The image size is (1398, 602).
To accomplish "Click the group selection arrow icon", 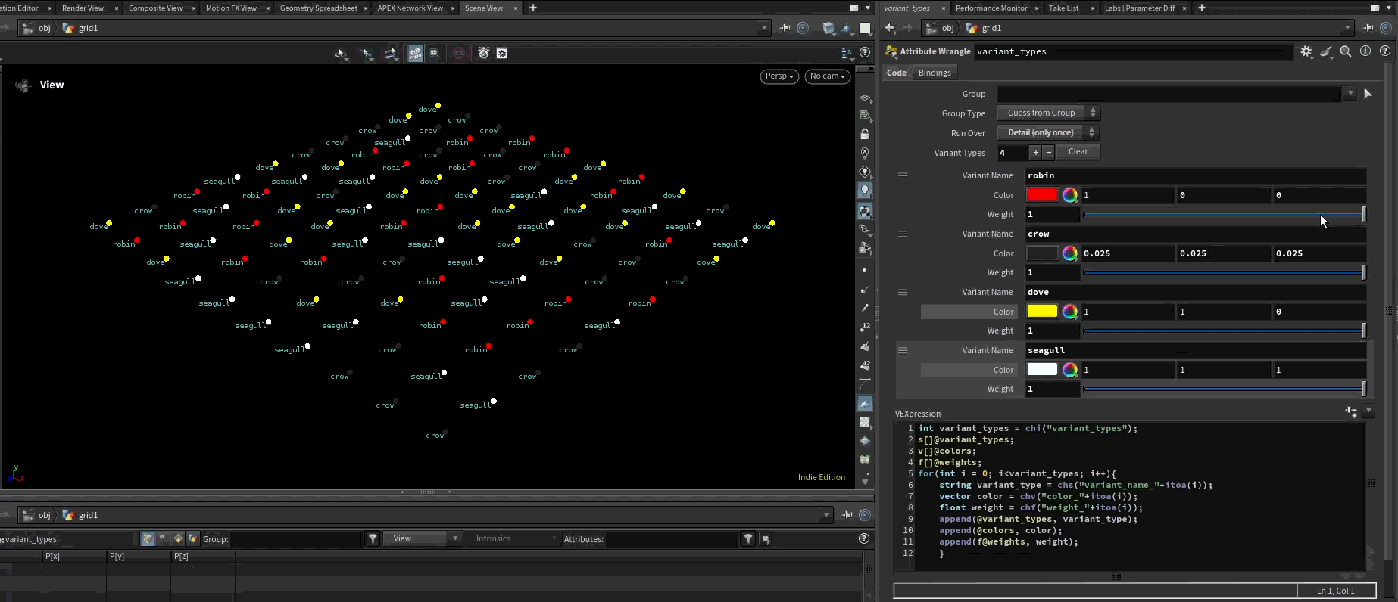I will pyautogui.click(x=1368, y=94).
